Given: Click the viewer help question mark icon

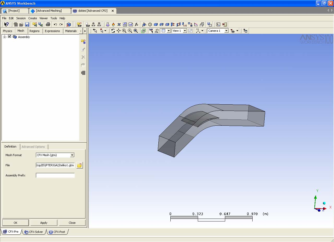Looking at the screenshot, I should click(x=245, y=31).
